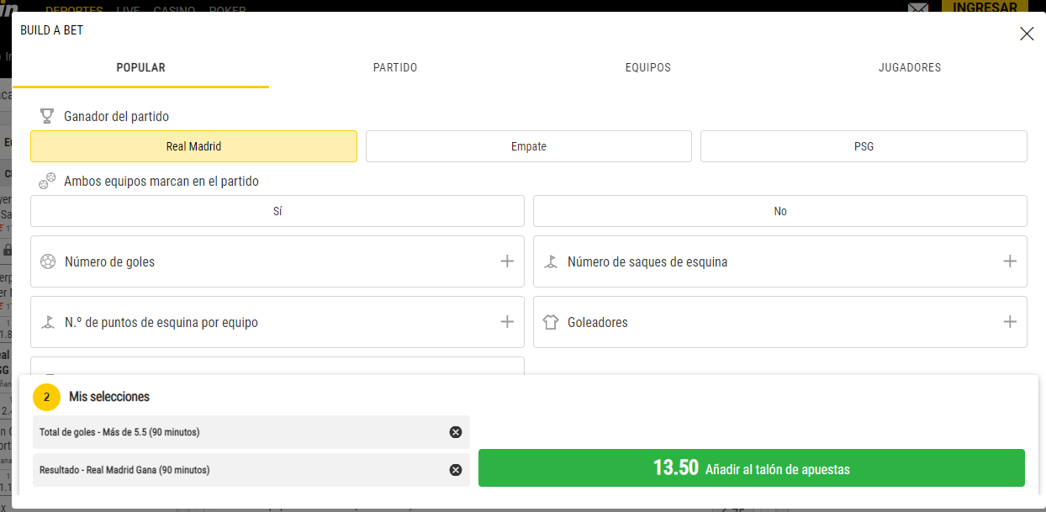Add the 13.50 bet to the betting slip

752,468
